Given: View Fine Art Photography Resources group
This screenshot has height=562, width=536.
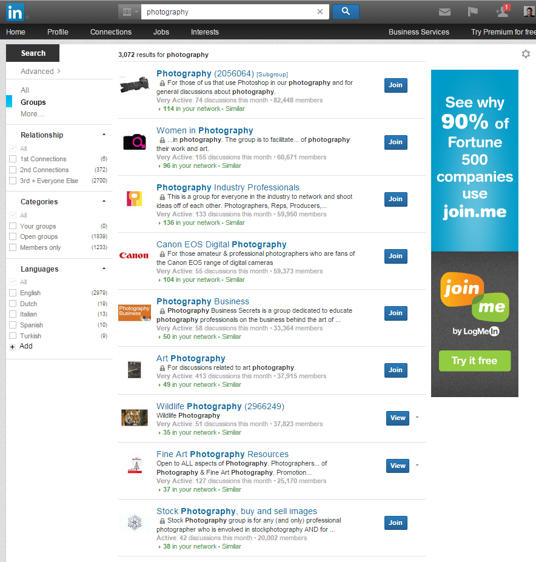Looking at the screenshot, I should click(x=398, y=466).
